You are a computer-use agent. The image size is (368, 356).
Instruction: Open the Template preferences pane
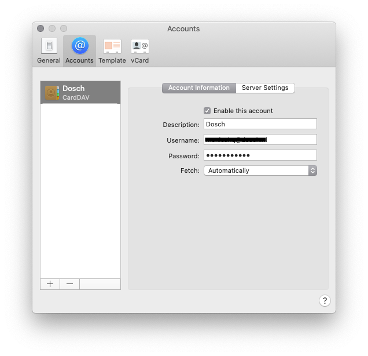112,50
